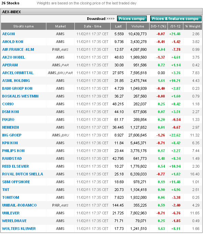Open the ROYAL DUTCH SHELLA link

coord(23,174)
